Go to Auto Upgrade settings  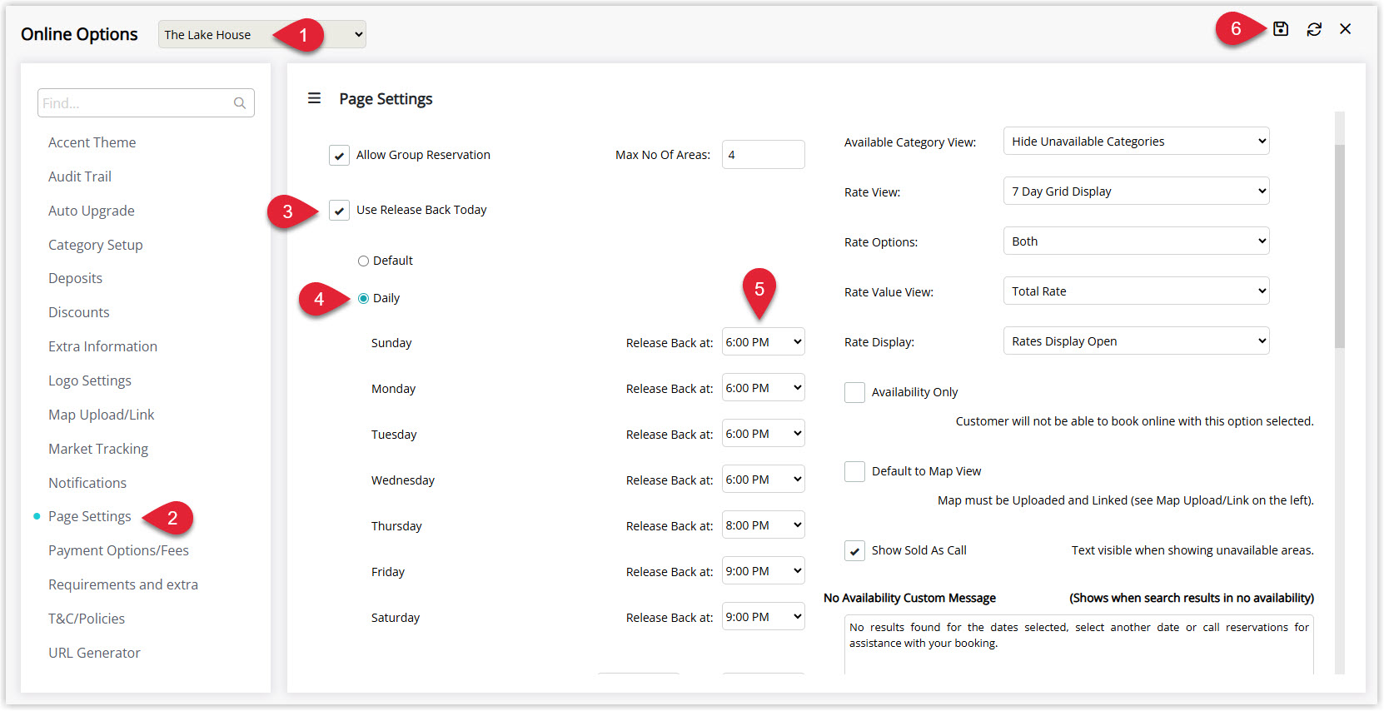pos(92,211)
